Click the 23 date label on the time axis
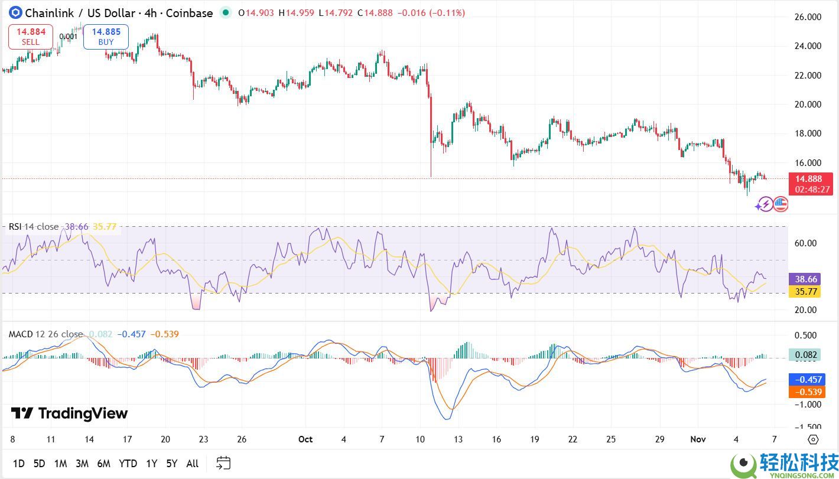 pos(203,439)
